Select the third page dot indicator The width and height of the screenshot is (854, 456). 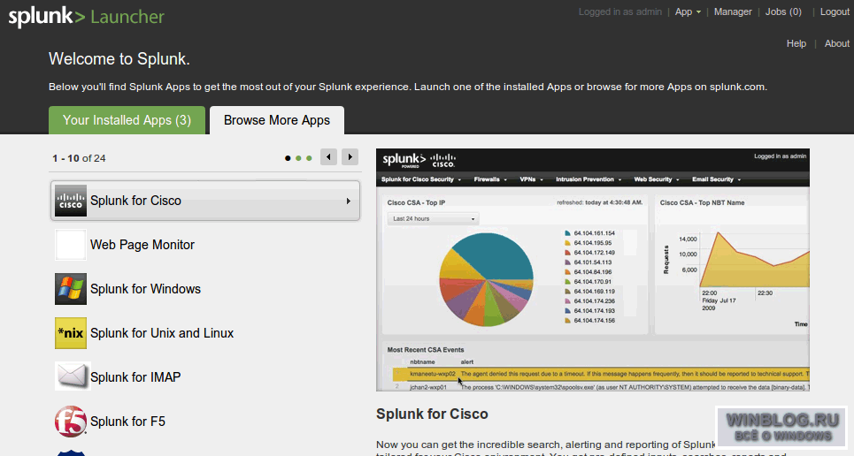click(x=310, y=158)
